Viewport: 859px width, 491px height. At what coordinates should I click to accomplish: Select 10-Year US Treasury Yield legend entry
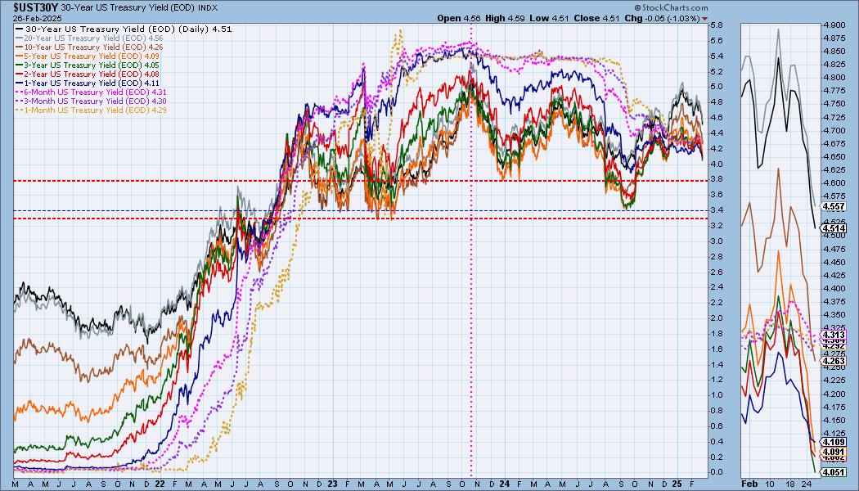(x=90, y=47)
